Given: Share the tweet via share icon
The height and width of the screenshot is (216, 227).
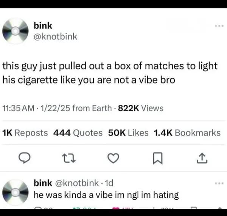Looking at the screenshot, I should (x=202, y=158).
